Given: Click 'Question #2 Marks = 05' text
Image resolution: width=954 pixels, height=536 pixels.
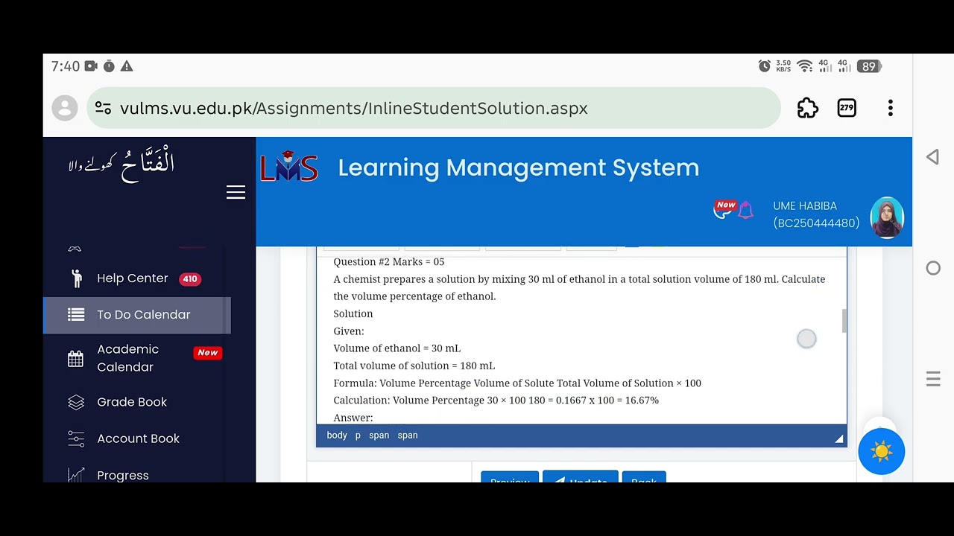Looking at the screenshot, I should [389, 262].
